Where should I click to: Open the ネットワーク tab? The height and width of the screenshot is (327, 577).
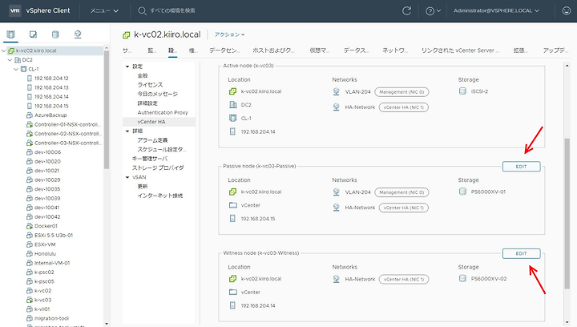(x=394, y=50)
